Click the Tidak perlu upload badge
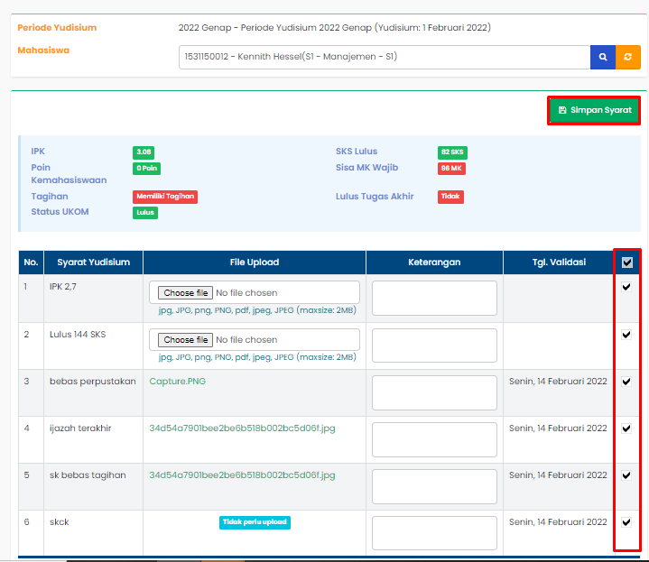649x562 pixels. 255,522
